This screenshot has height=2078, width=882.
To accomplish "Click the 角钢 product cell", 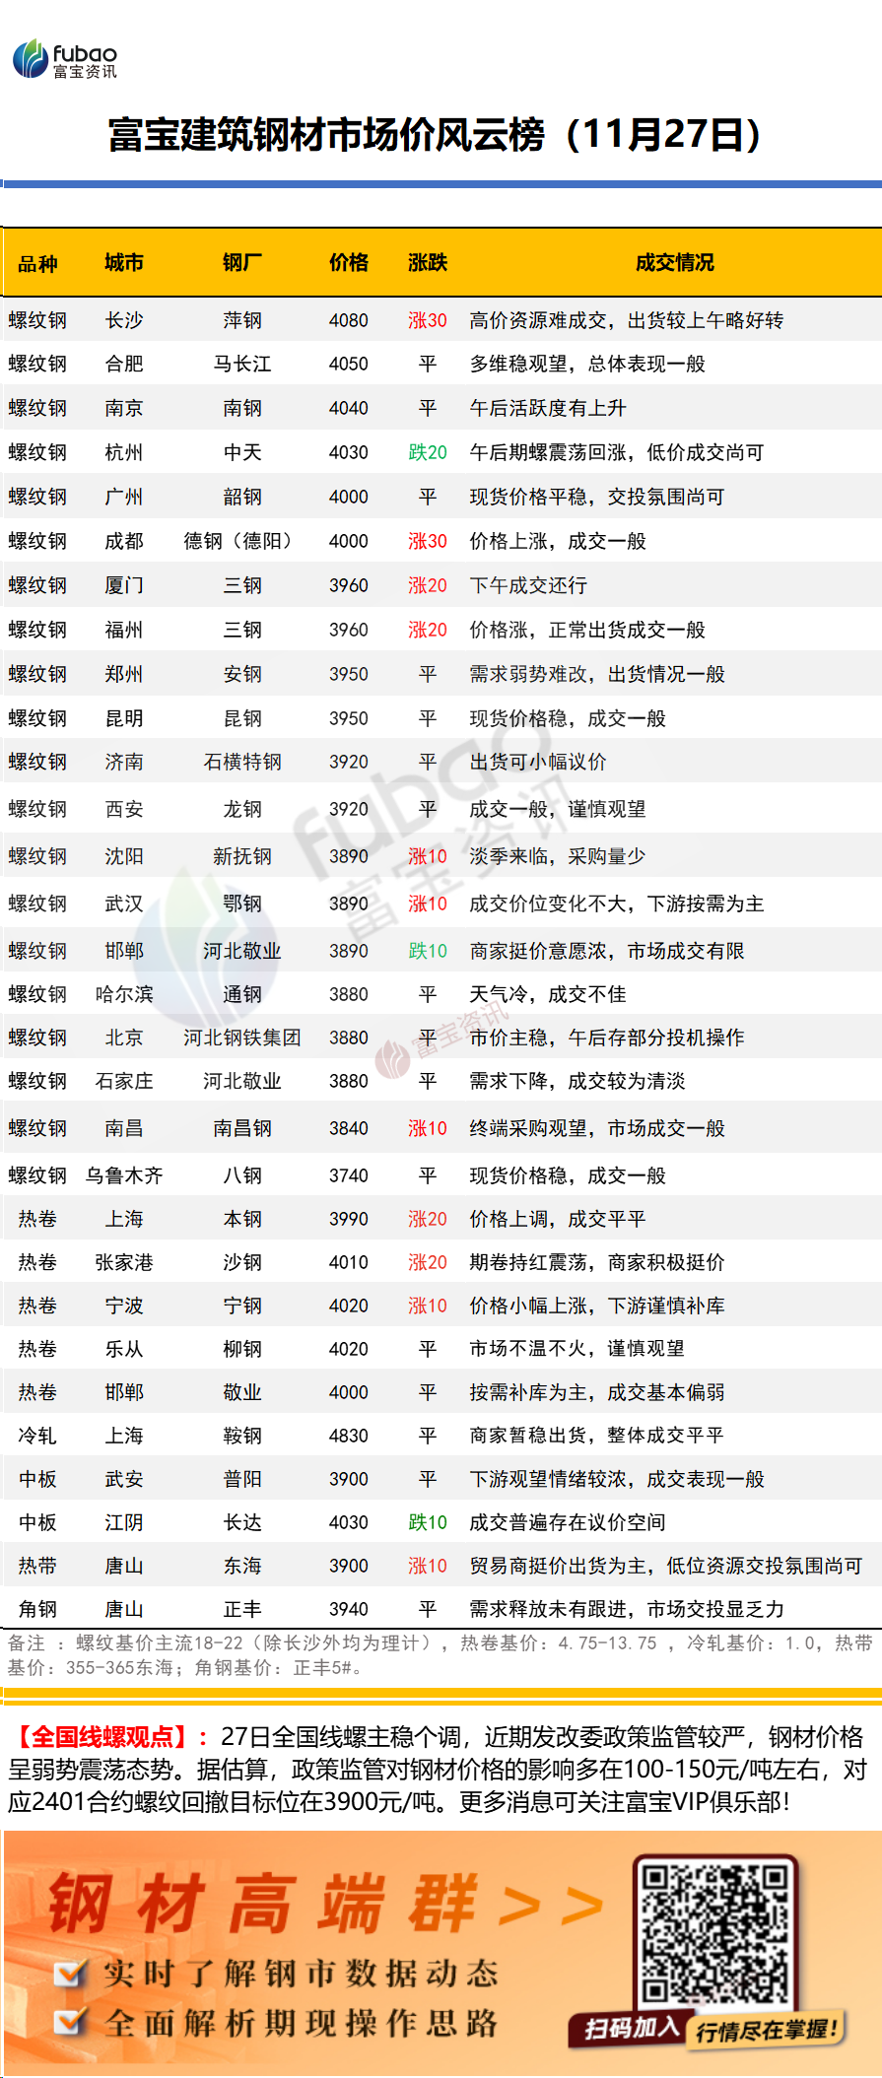I will pyautogui.click(x=37, y=1609).
